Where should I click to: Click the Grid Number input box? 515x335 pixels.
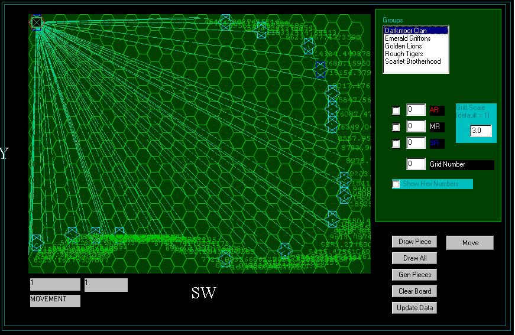coord(416,164)
